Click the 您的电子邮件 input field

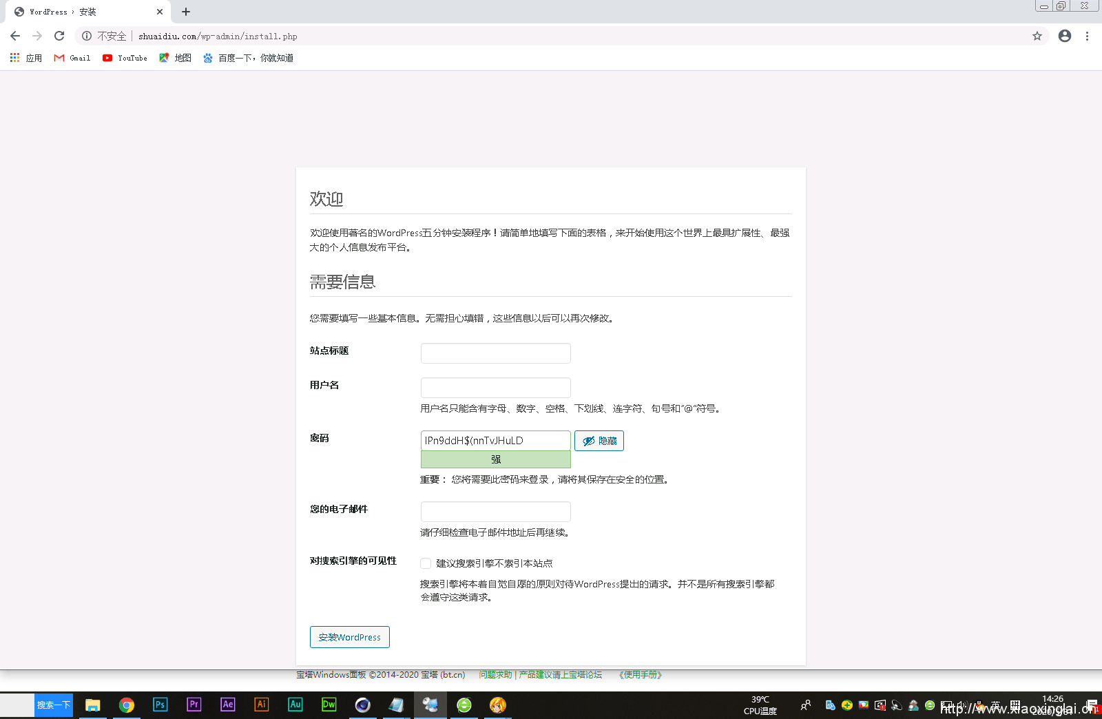(496, 512)
